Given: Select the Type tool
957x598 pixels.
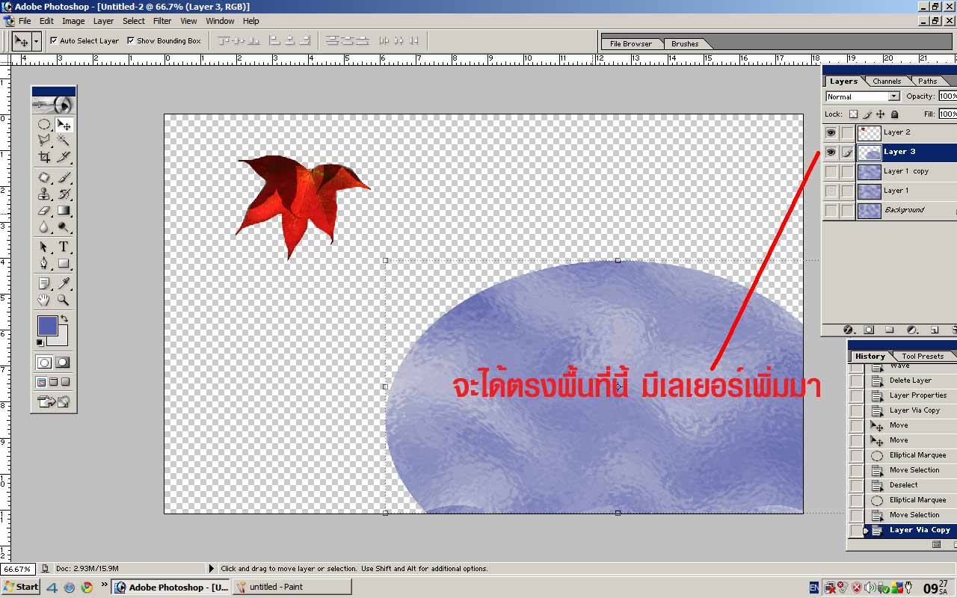Looking at the screenshot, I should tap(64, 247).
